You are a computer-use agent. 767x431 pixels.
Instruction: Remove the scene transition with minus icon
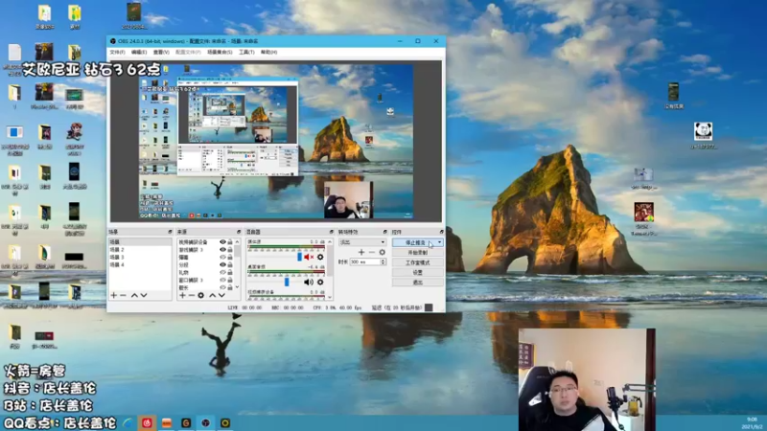pos(372,252)
